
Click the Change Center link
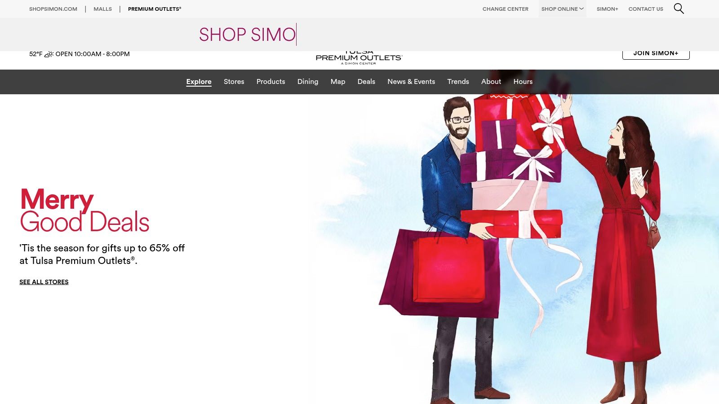click(506, 9)
